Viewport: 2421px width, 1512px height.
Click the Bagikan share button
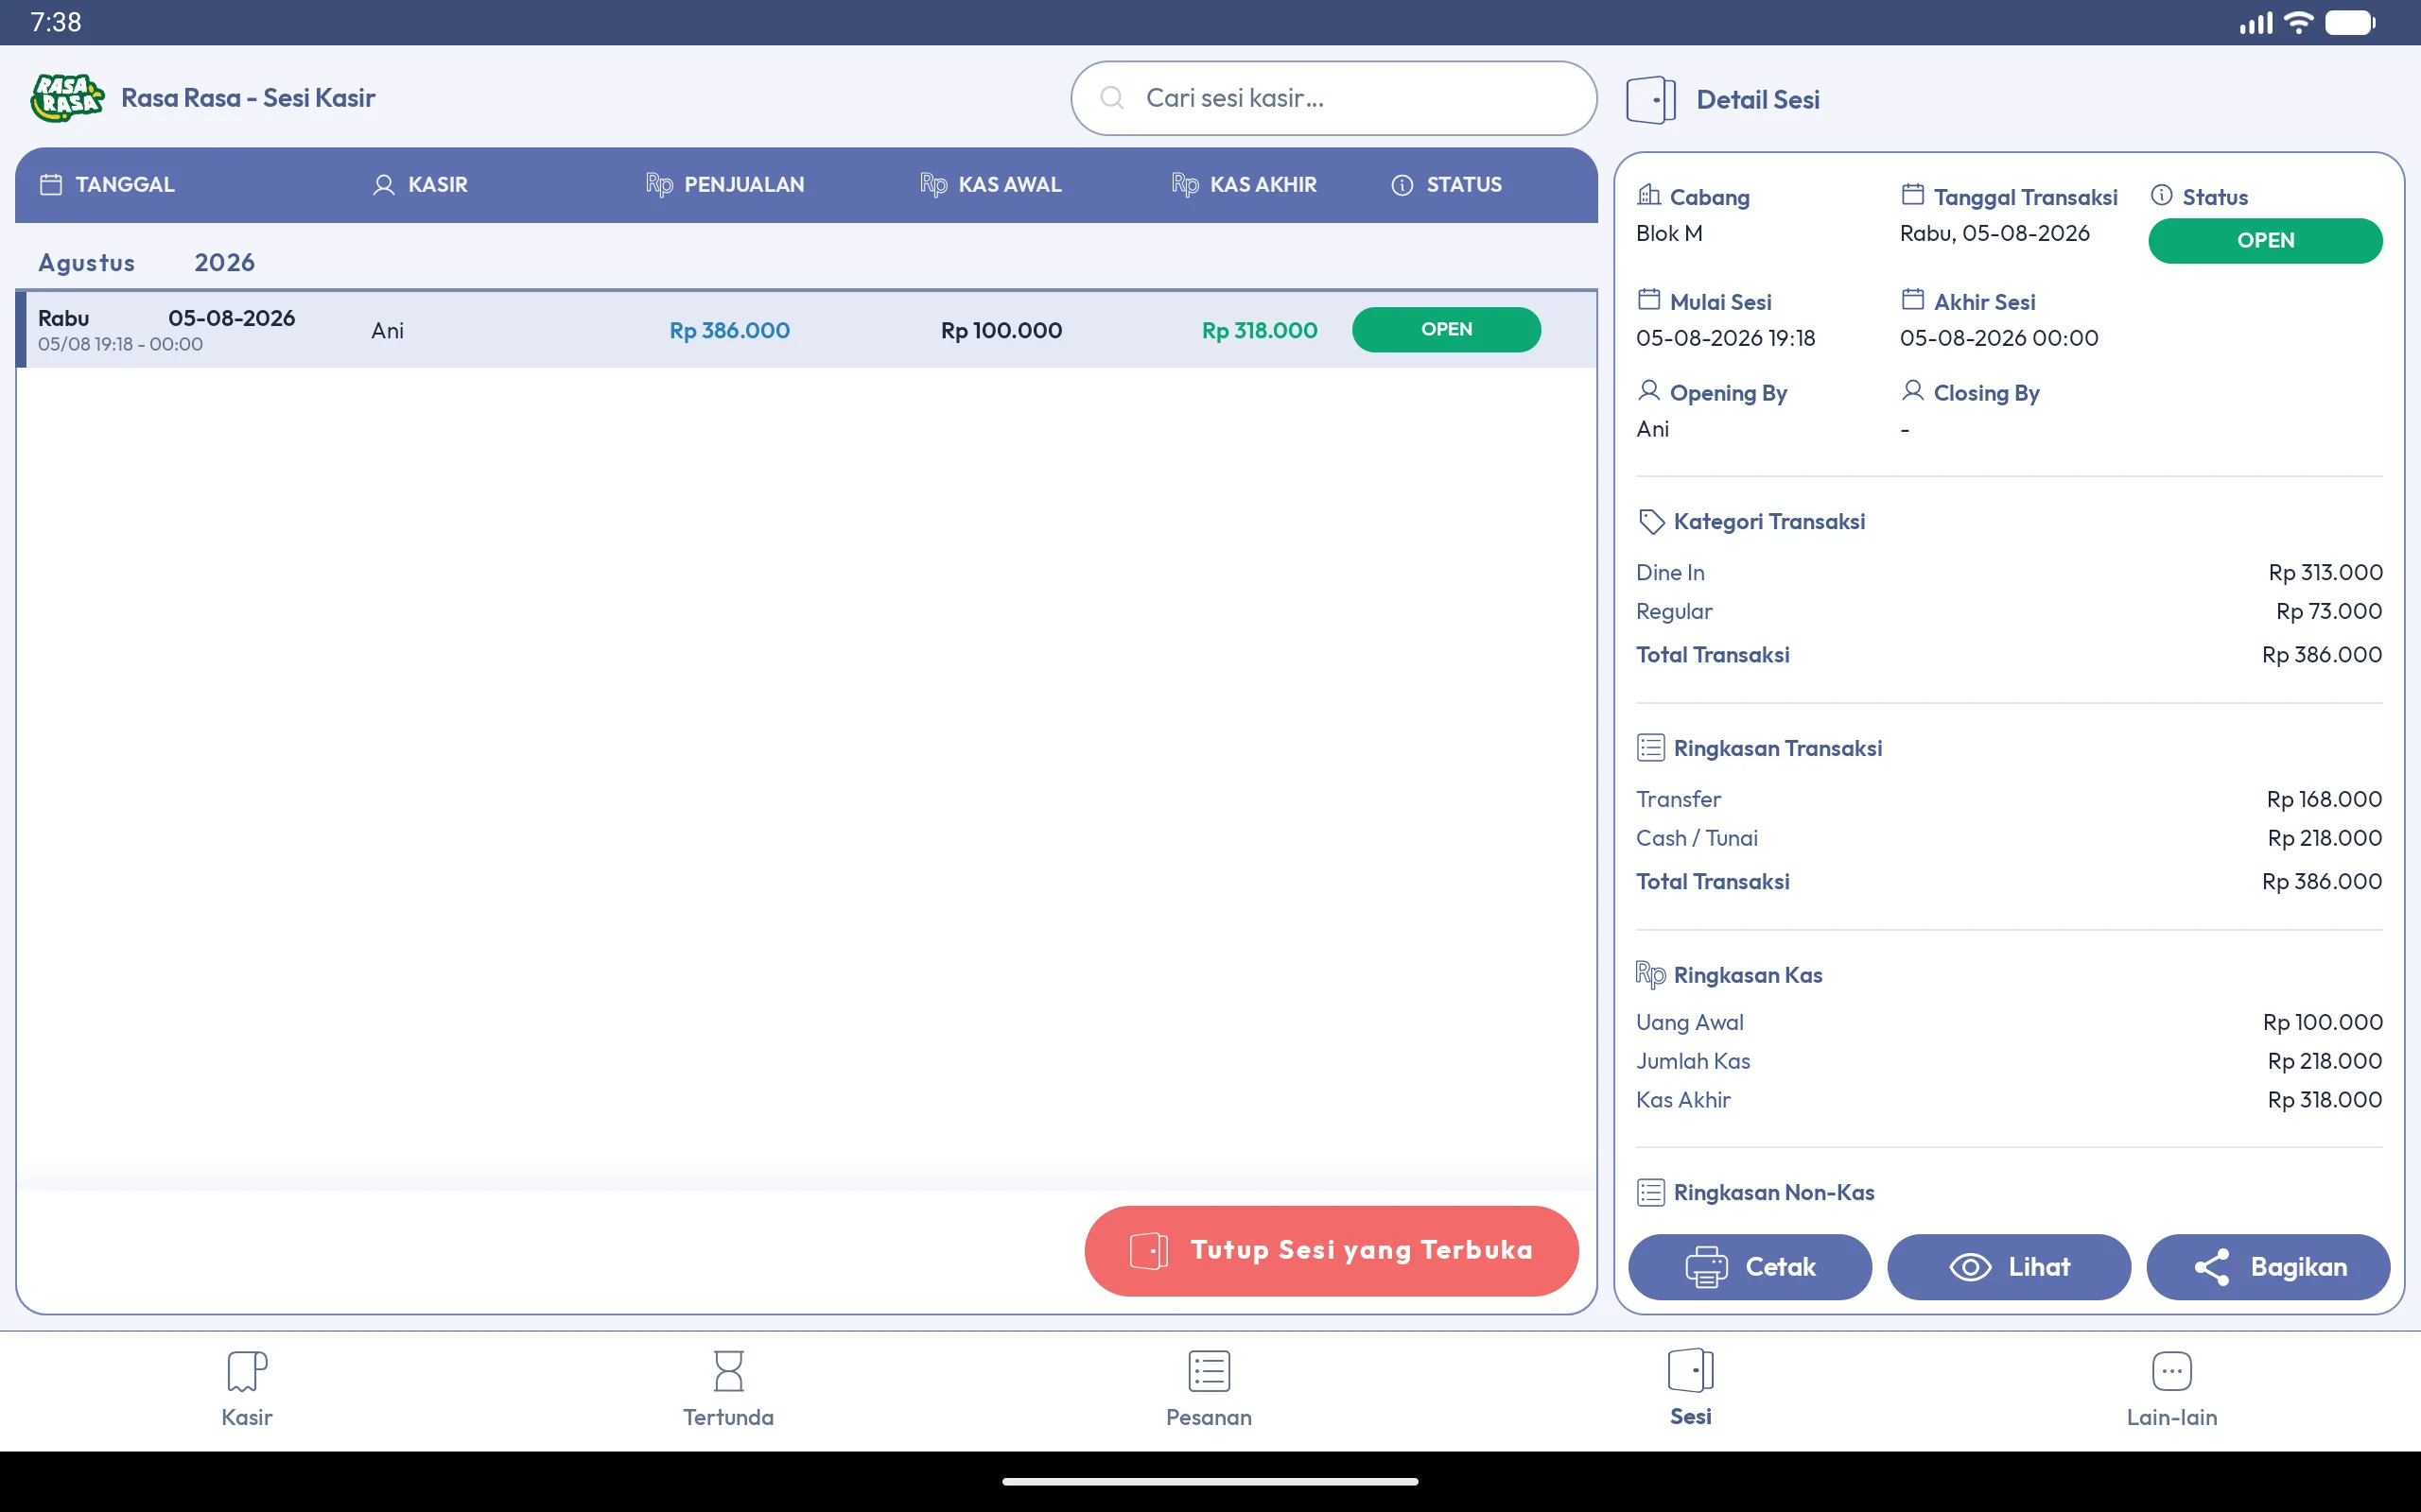point(2268,1267)
